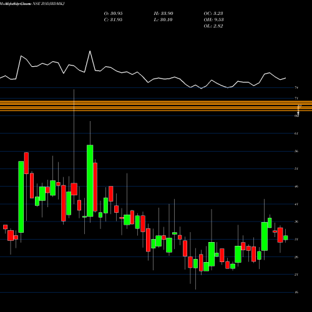Click the highest peak of the white line chart
This screenshot has width=312, height=312.
(x=90, y=51)
